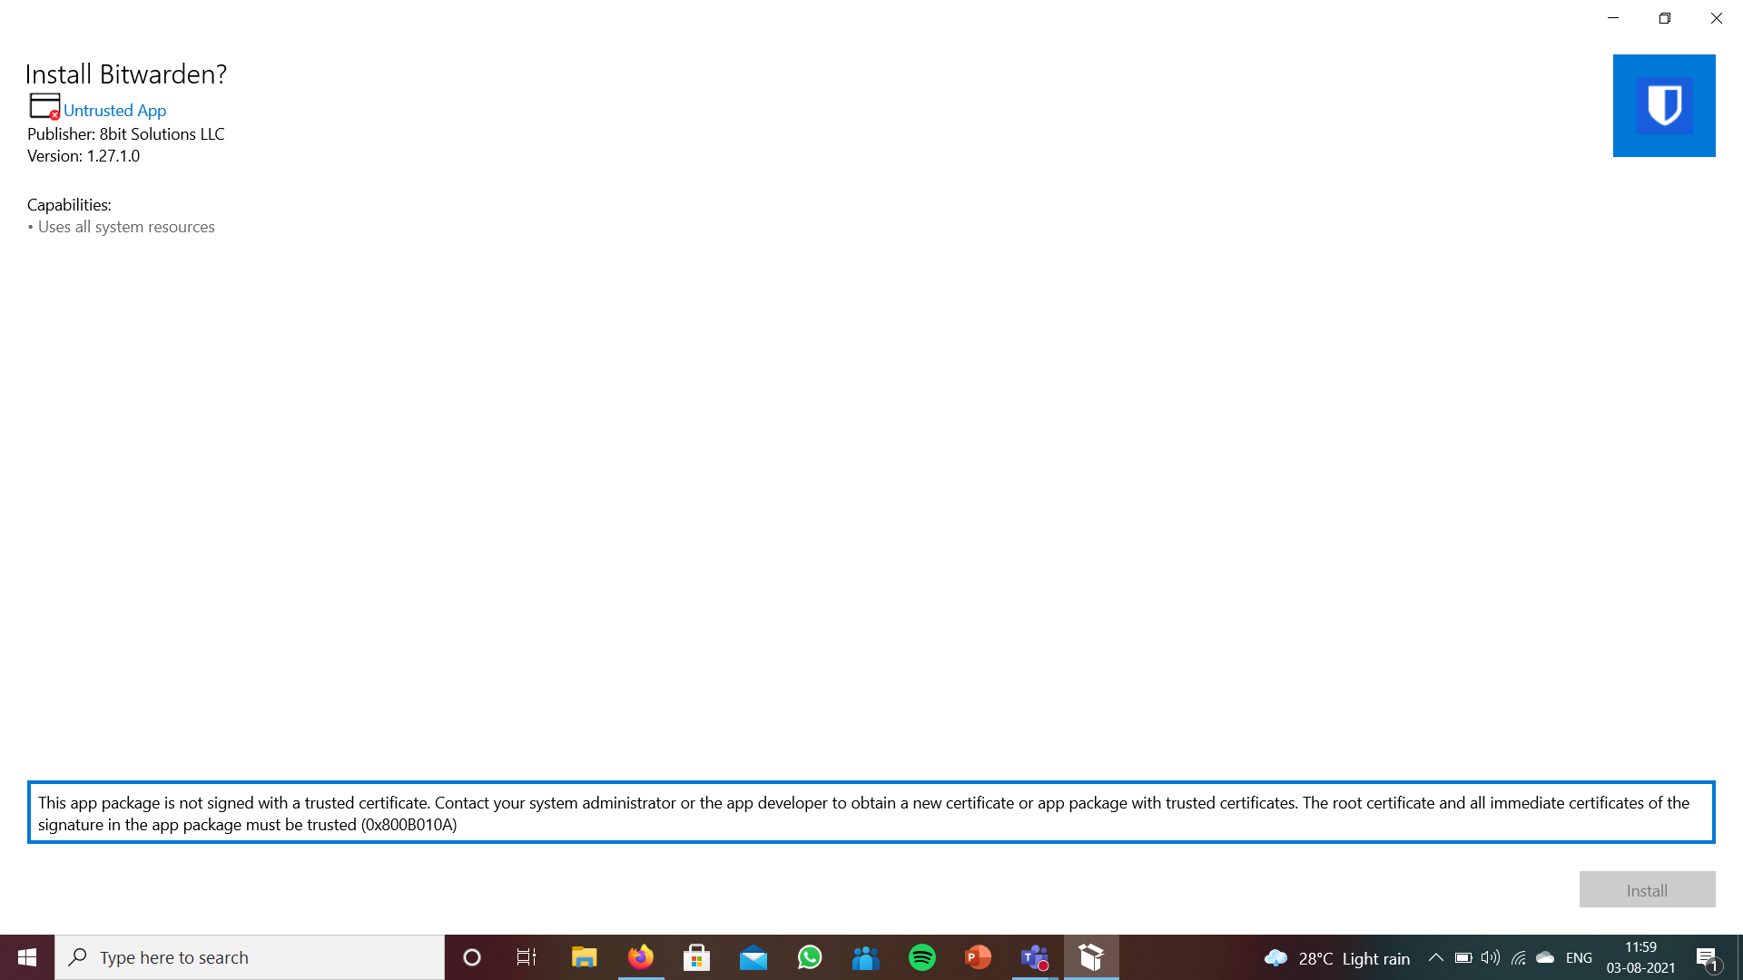
Task: Open WhatsApp from the taskbar
Action: [x=809, y=957]
